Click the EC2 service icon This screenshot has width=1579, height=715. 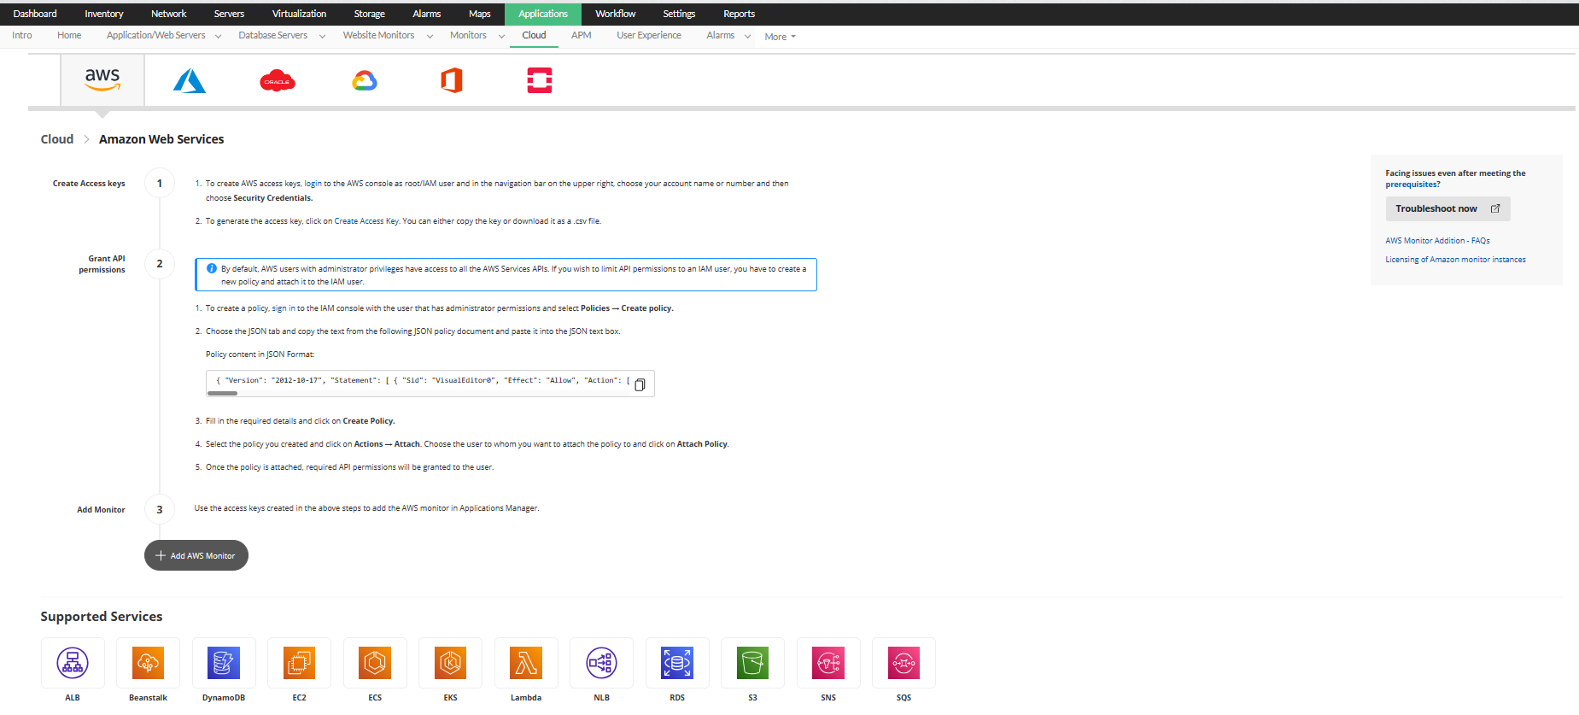[x=299, y=663]
